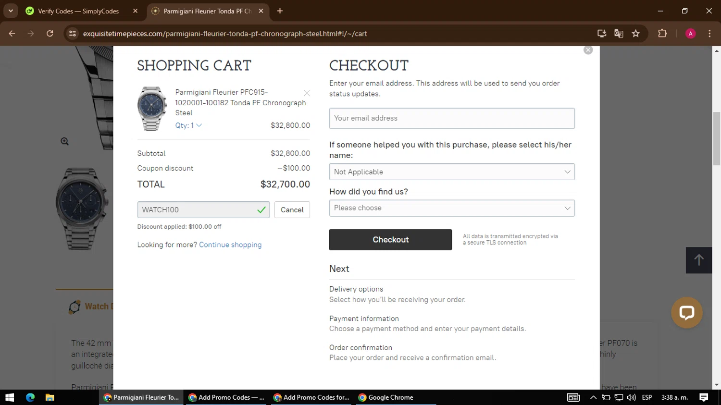721x405 pixels.
Task: Click the touch keyboard icon in tray
Action: click(573, 397)
